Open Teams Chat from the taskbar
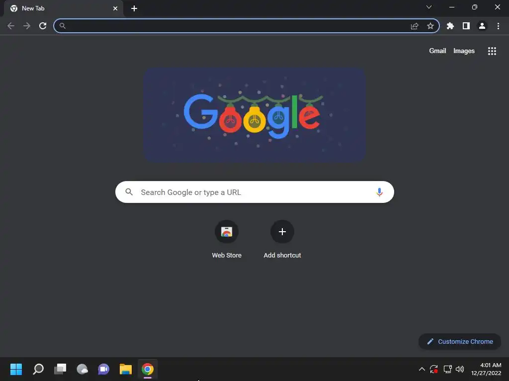This screenshot has width=509, height=381. tap(104, 369)
